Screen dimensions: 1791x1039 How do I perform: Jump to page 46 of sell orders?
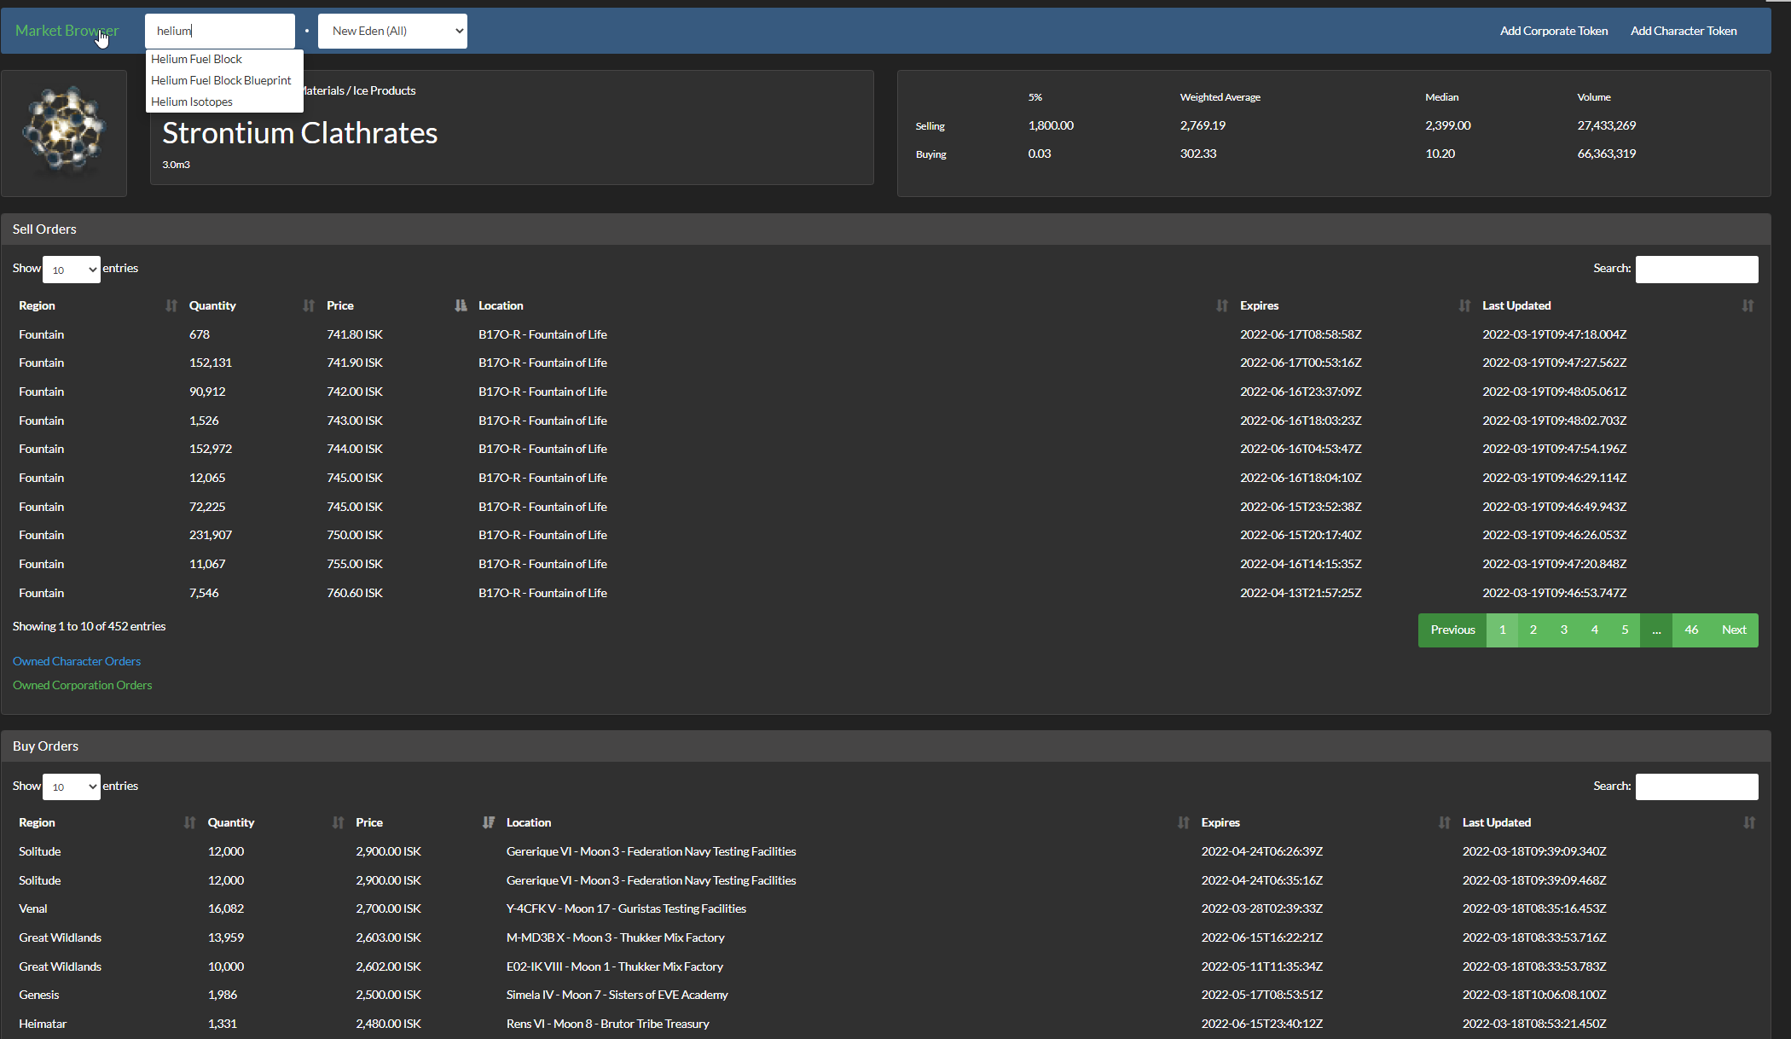tap(1691, 630)
